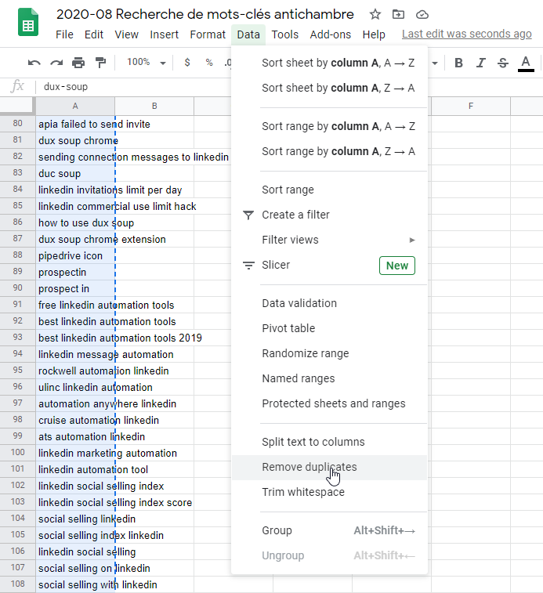543x593 pixels.
Task: Click the move to folder icon
Action: 398,15
